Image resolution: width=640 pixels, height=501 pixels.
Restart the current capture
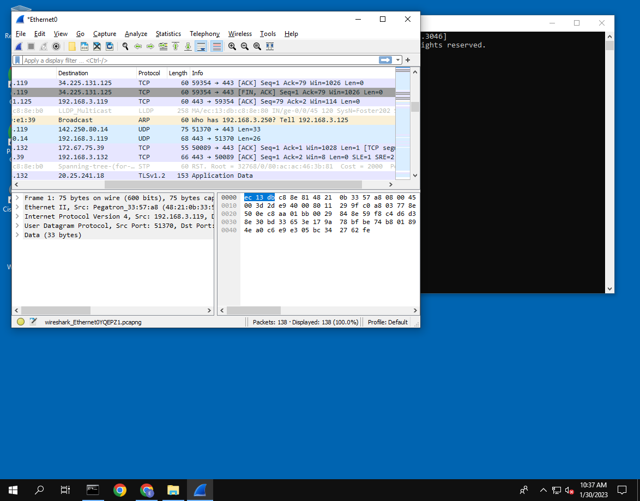point(44,46)
